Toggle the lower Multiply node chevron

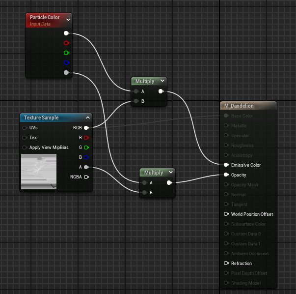(170, 173)
